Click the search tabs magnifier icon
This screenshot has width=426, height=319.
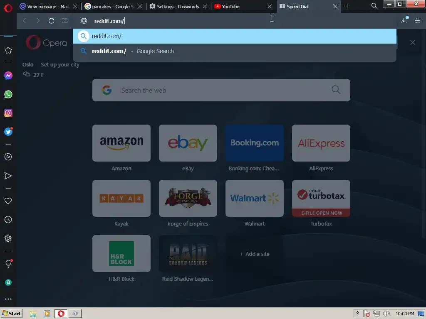point(374,6)
